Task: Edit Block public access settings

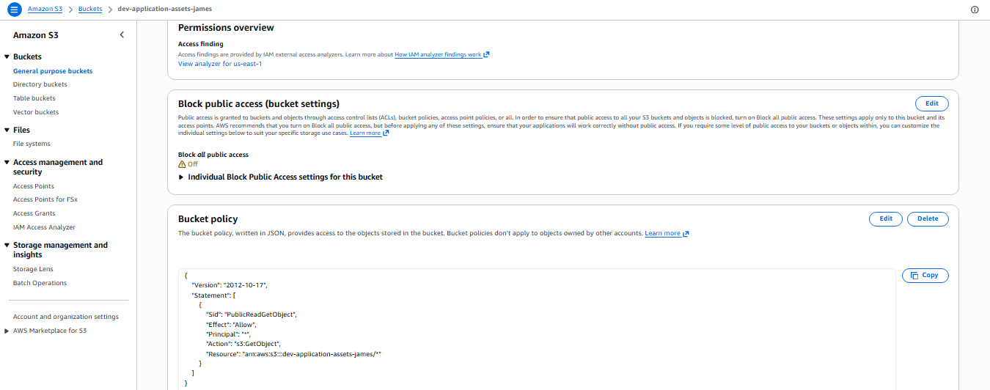Action: [931, 103]
